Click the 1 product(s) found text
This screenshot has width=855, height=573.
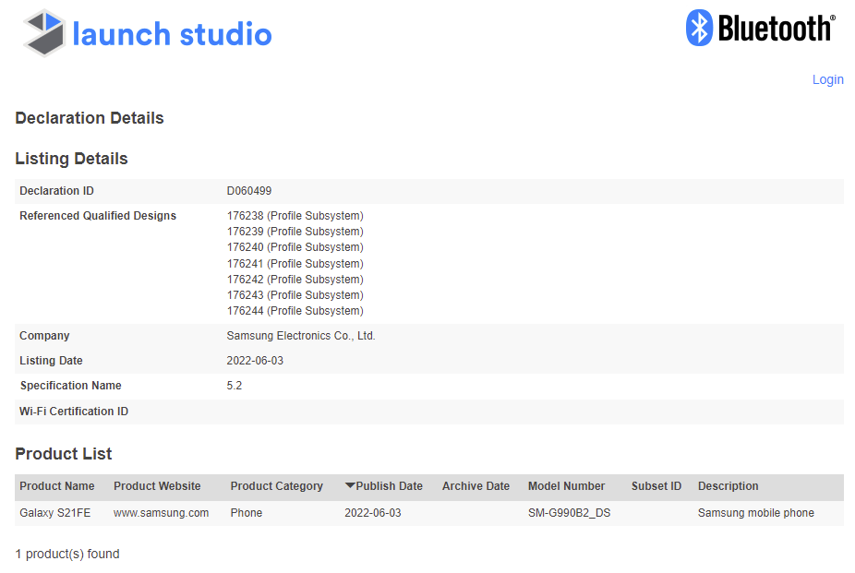[x=67, y=554]
